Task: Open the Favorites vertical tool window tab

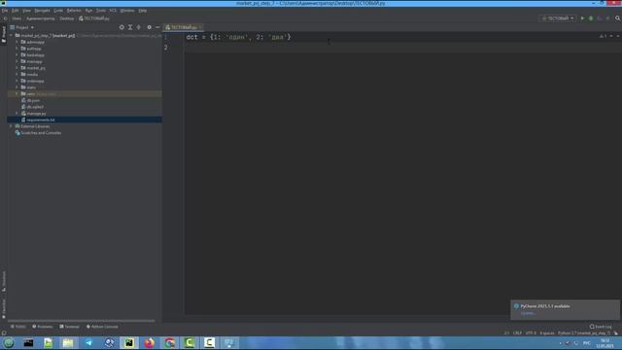Action: coord(4,309)
